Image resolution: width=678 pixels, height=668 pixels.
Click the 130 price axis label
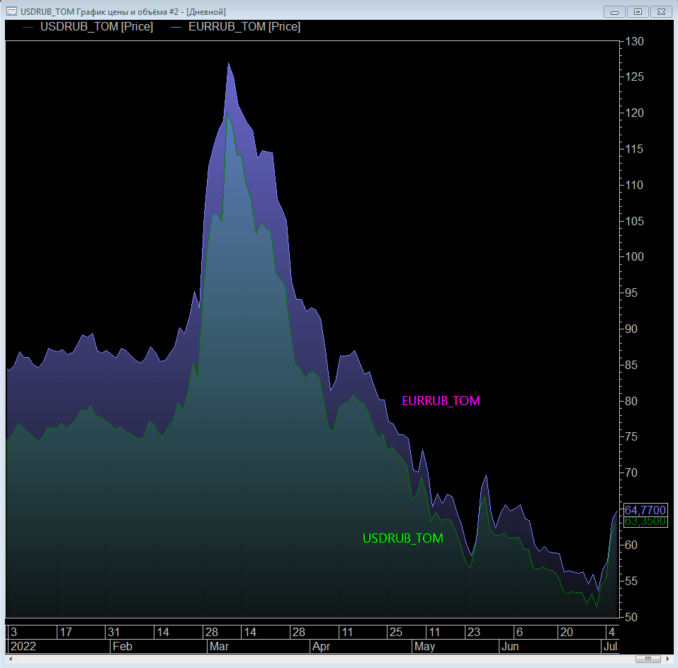pyautogui.click(x=634, y=42)
